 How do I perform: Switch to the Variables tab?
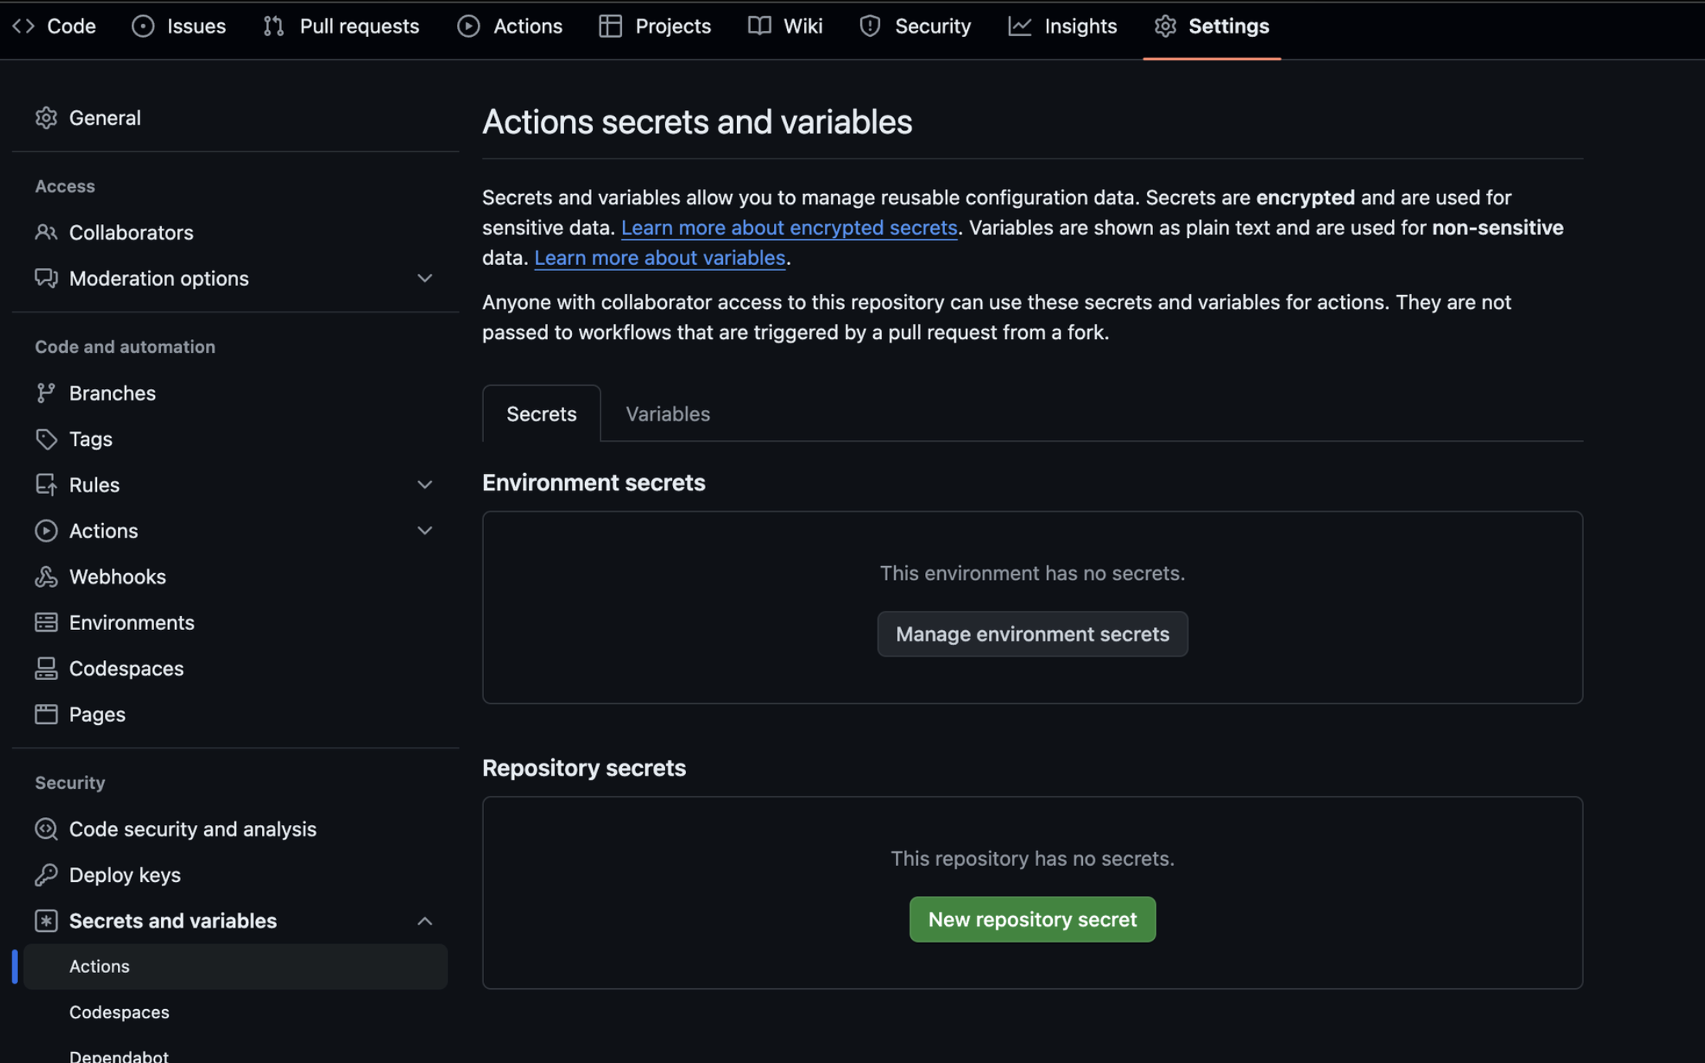668,414
